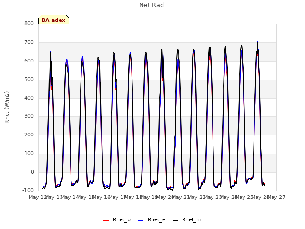305x229 pixels.
Task: Click the blue Rnet_e legend line swatch
Action: click(x=141, y=220)
